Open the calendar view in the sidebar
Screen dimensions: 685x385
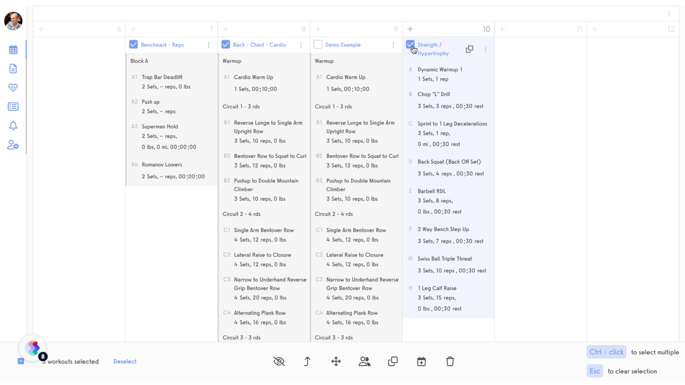pos(13,50)
